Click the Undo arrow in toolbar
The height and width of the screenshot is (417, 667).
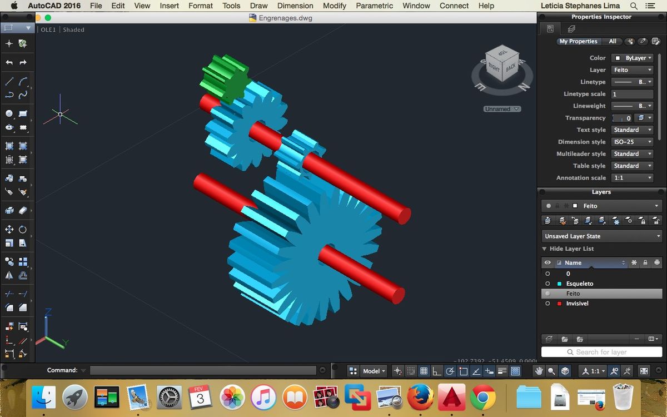click(x=9, y=63)
